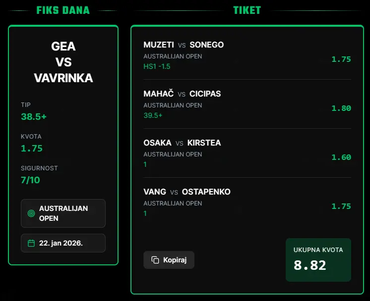Select the OSAKA vs KIRSTEA match
The image size is (370, 301).
tap(182, 143)
